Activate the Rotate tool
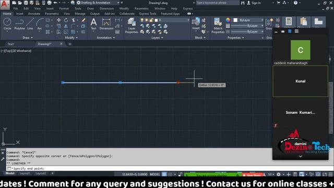This screenshot has height=188, width=334. 66,20
